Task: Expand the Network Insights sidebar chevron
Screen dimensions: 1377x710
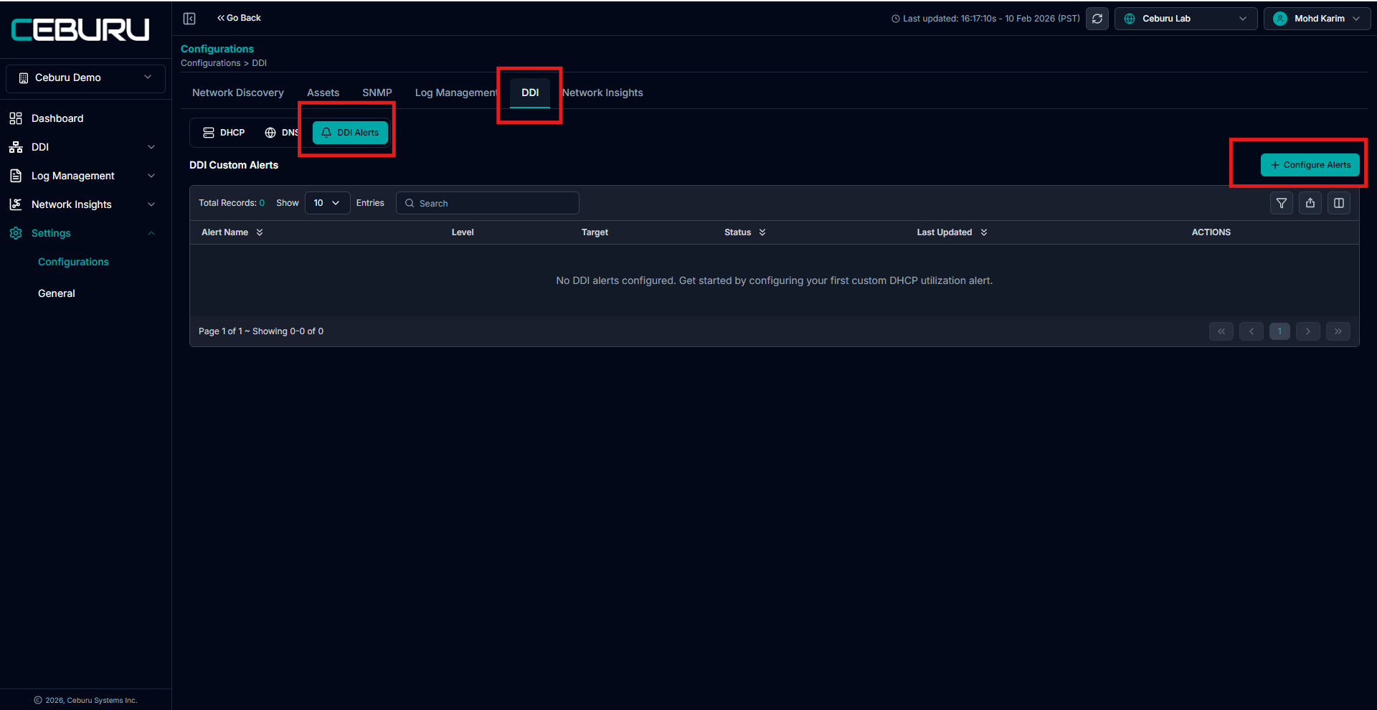Action: pyautogui.click(x=151, y=204)
